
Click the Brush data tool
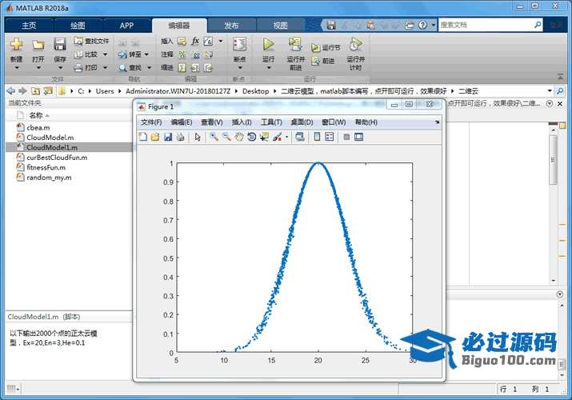pyautogui.click(x=278, y=137)
